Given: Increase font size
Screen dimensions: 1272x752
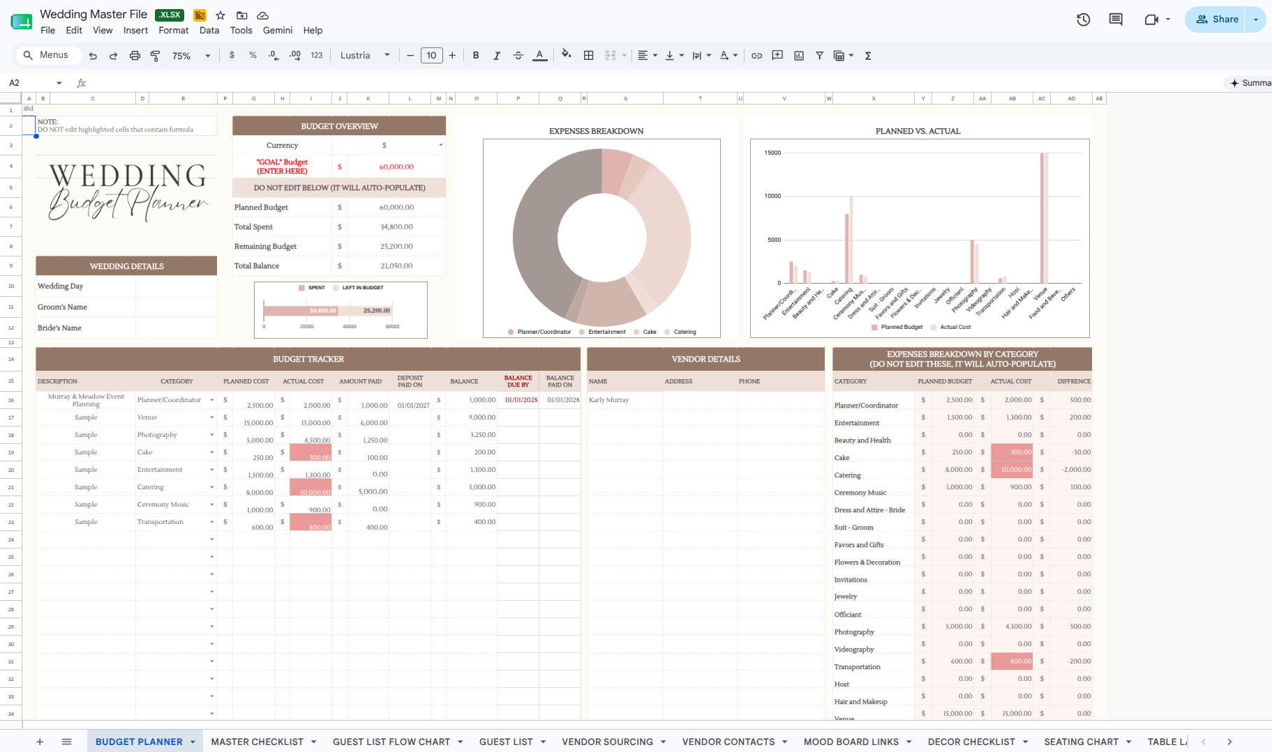Looking at the screenshot, I should pyautogui.click(x=452, y=56).
